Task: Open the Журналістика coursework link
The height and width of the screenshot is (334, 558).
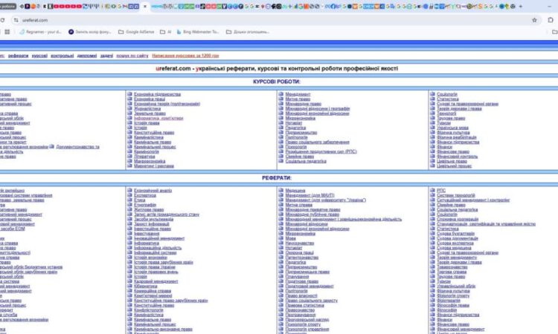Action: pos(147,108)
